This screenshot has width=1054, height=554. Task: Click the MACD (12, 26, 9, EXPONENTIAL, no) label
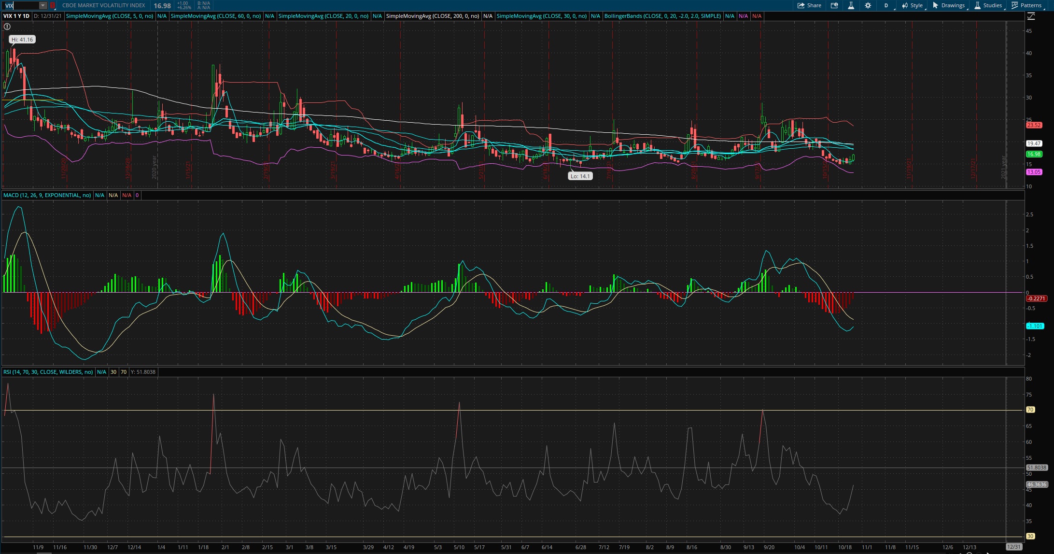[47, 195]
